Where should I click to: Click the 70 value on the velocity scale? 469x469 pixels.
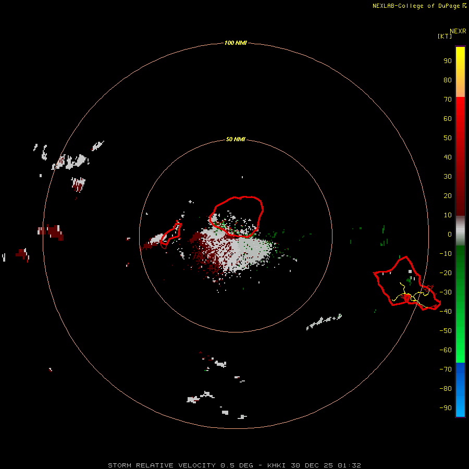(448, 100)
